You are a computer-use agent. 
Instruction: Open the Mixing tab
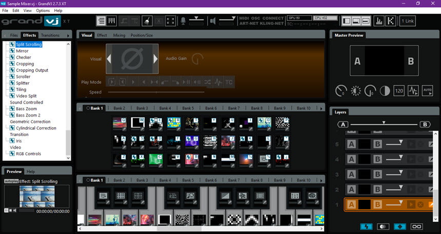point(119,35)
